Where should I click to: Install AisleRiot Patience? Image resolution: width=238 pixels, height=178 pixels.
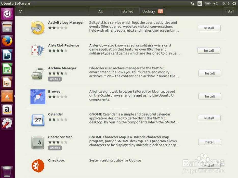209,50
